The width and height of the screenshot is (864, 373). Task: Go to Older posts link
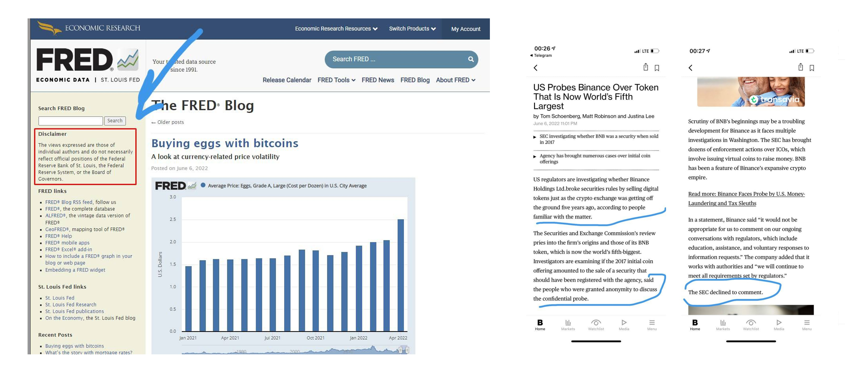[168, 122]
